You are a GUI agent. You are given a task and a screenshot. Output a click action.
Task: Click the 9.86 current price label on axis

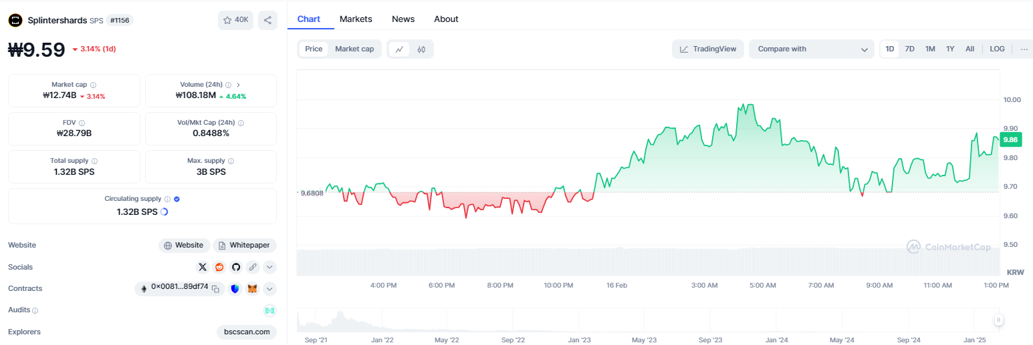tap(1010, 139)
